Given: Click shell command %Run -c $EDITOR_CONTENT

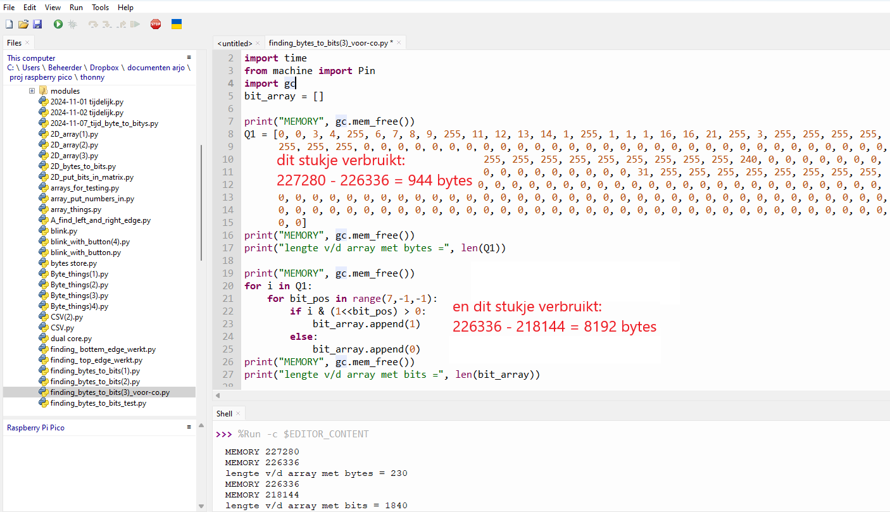Looking at the screenshot, I should coord(303,434).
